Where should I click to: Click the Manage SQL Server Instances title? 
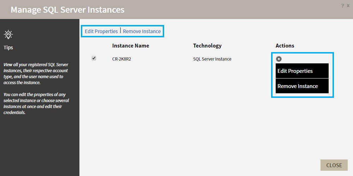pos(67,10)
